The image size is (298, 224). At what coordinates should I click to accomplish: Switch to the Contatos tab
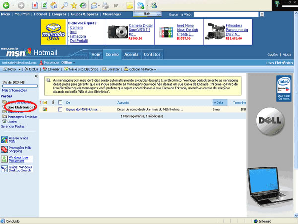151,54
